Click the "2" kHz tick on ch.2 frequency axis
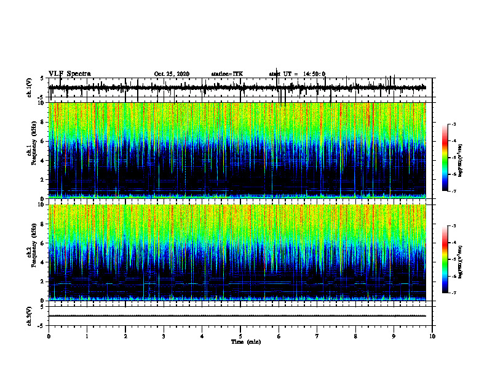The image size is (487, 377). (x=43, y=282)
